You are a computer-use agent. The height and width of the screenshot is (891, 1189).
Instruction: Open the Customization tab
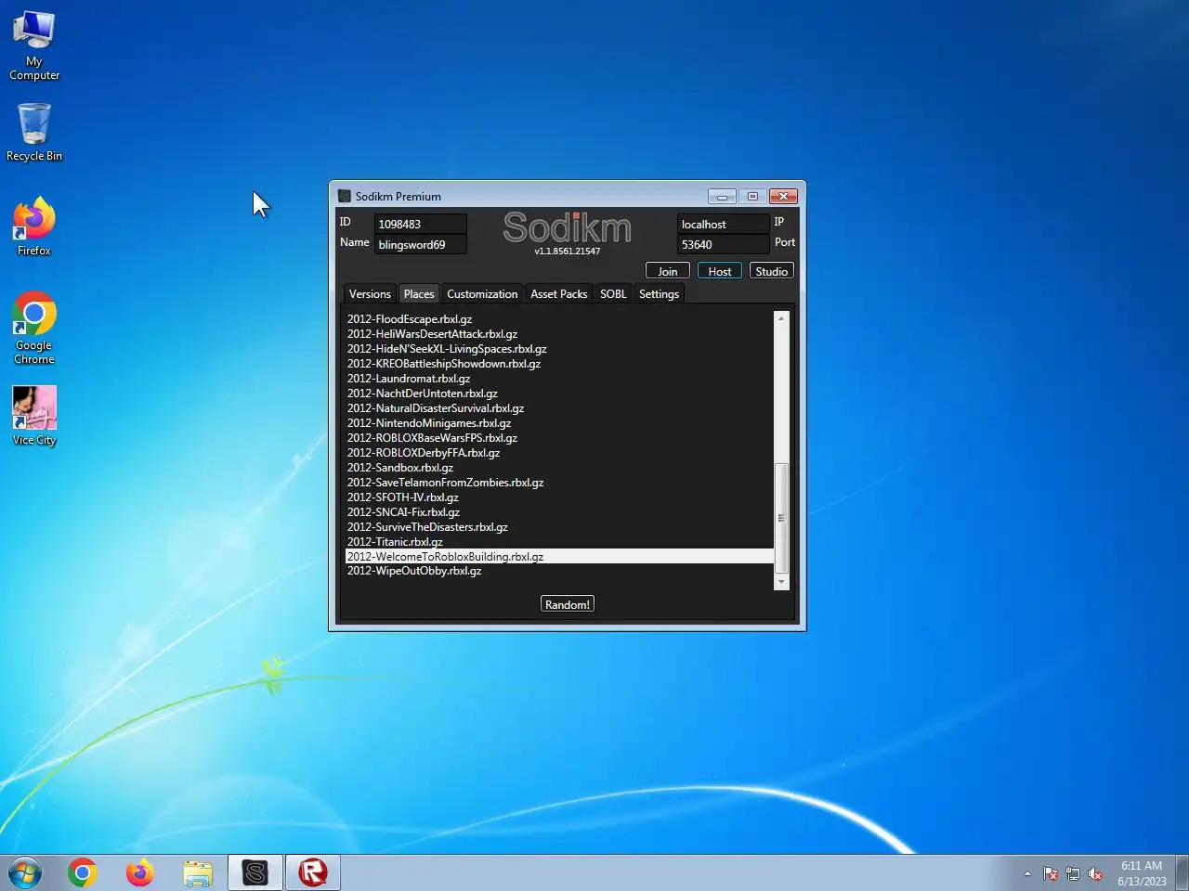point(482,294)
